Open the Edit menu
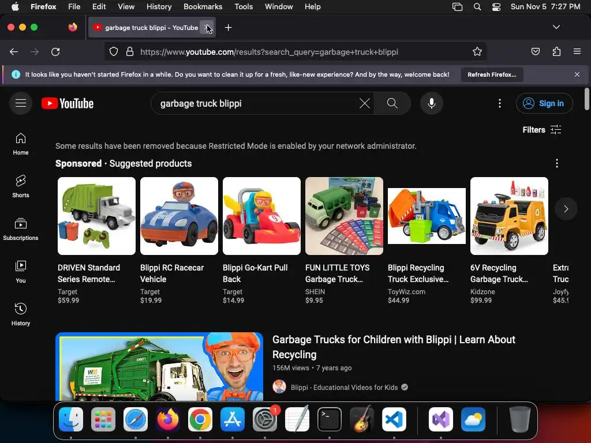591x443 pixels. tap(99, 6)
